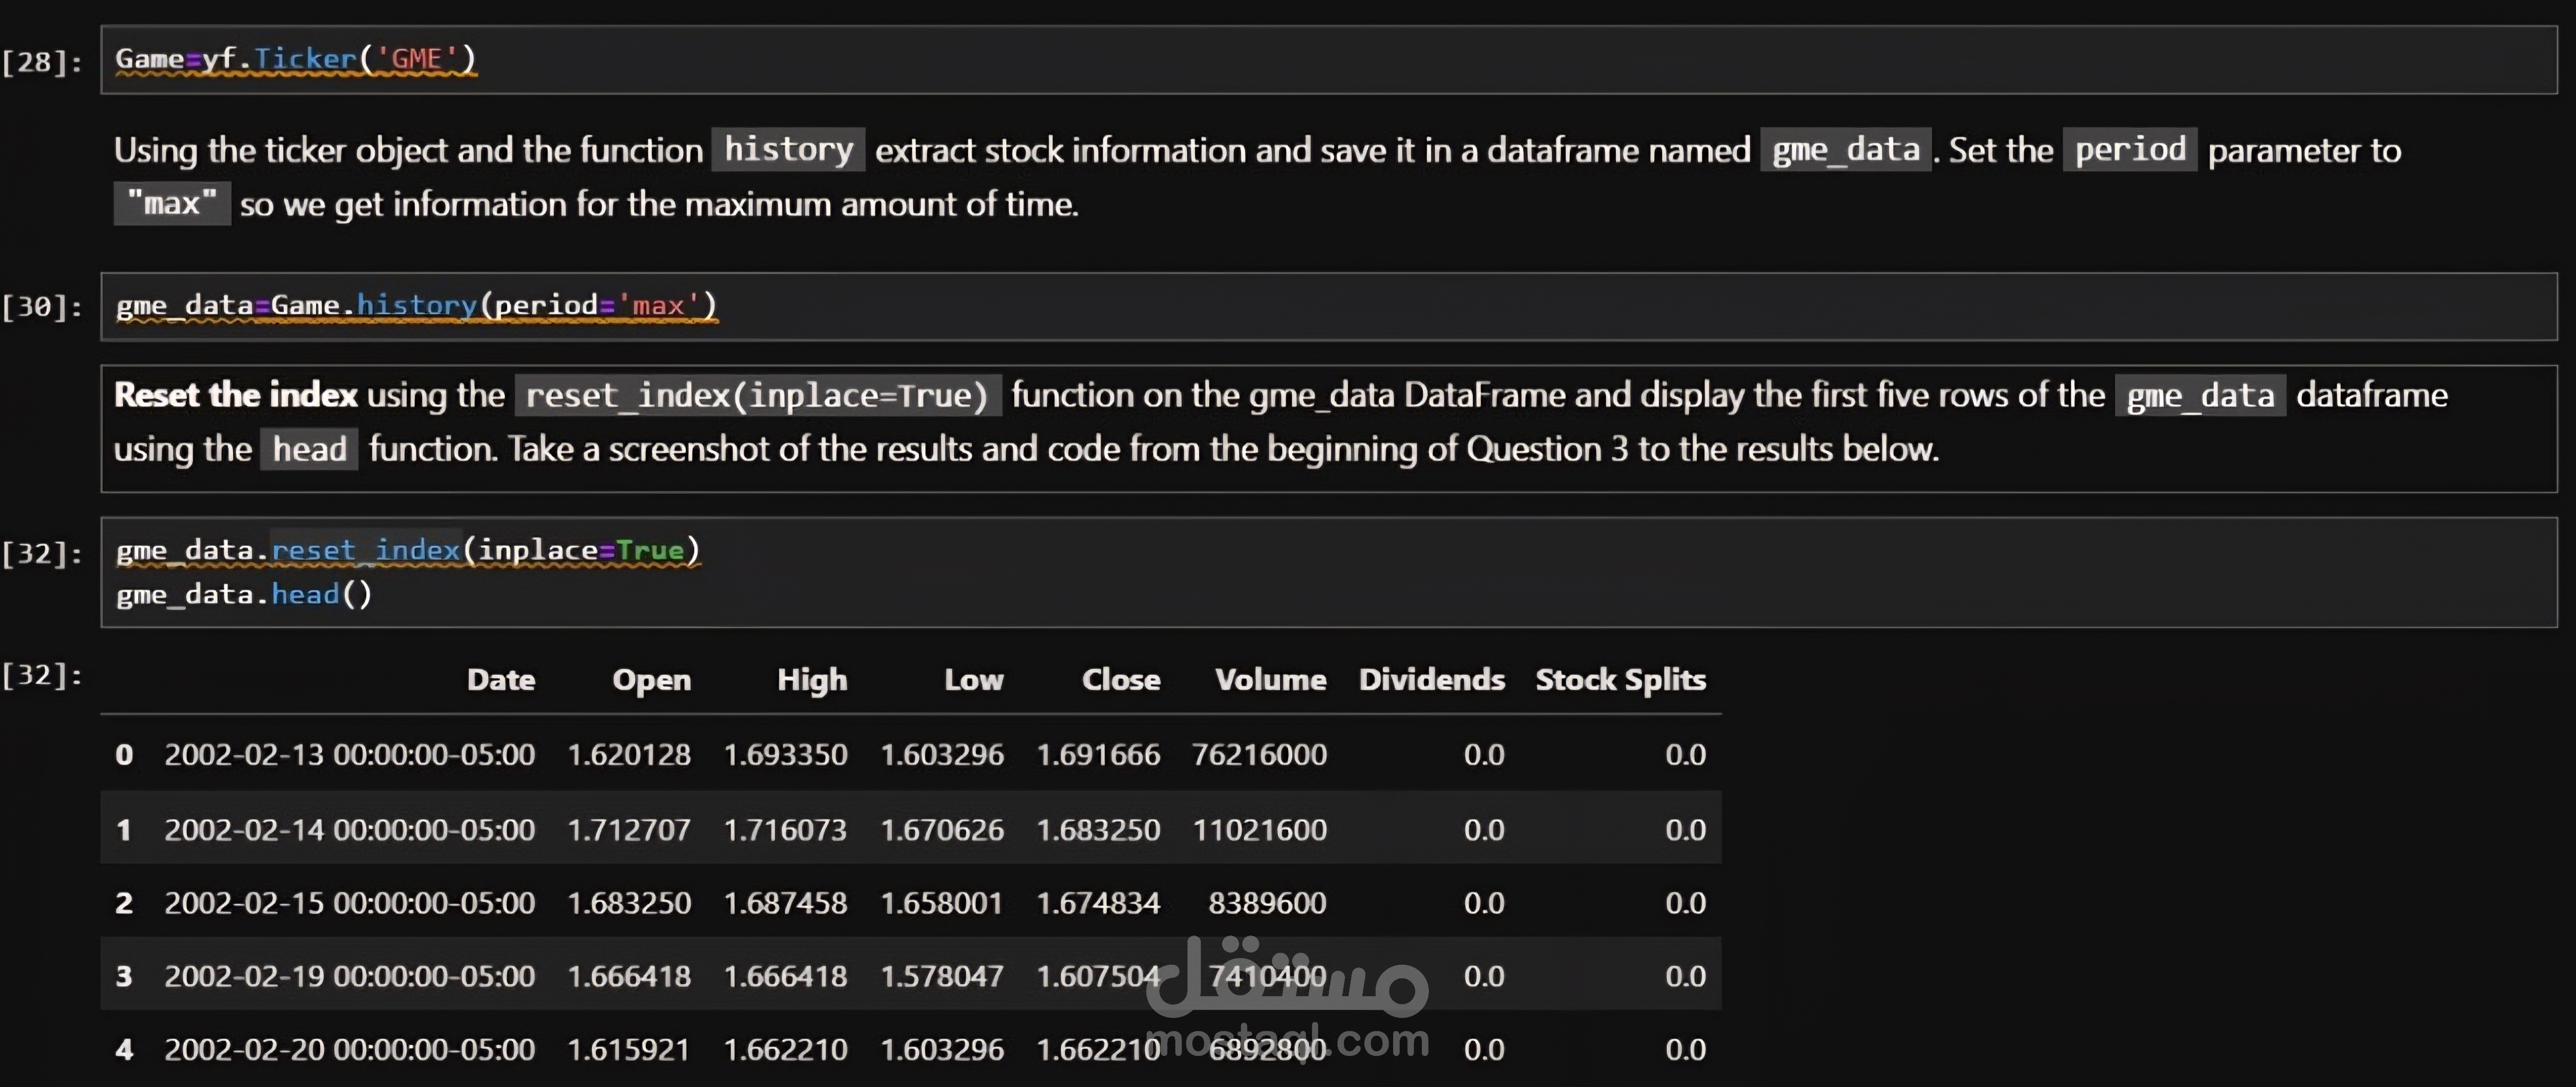The height and width of the screenshot is (1087, 2576).
Task: Click the date cell 2002-02-15 00:00:00-05:00
Action: (350, 903)
